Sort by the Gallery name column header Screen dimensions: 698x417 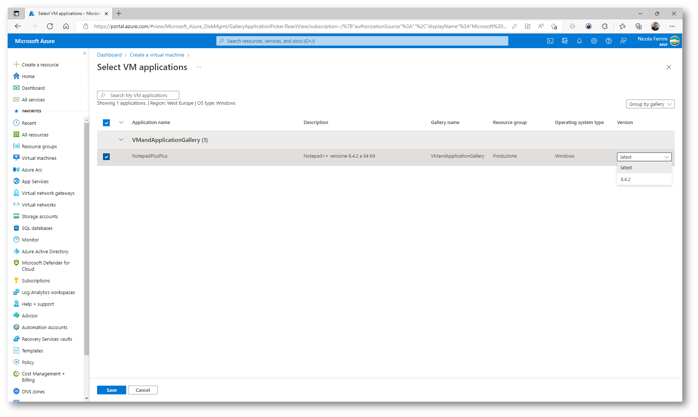pos(445,123)
